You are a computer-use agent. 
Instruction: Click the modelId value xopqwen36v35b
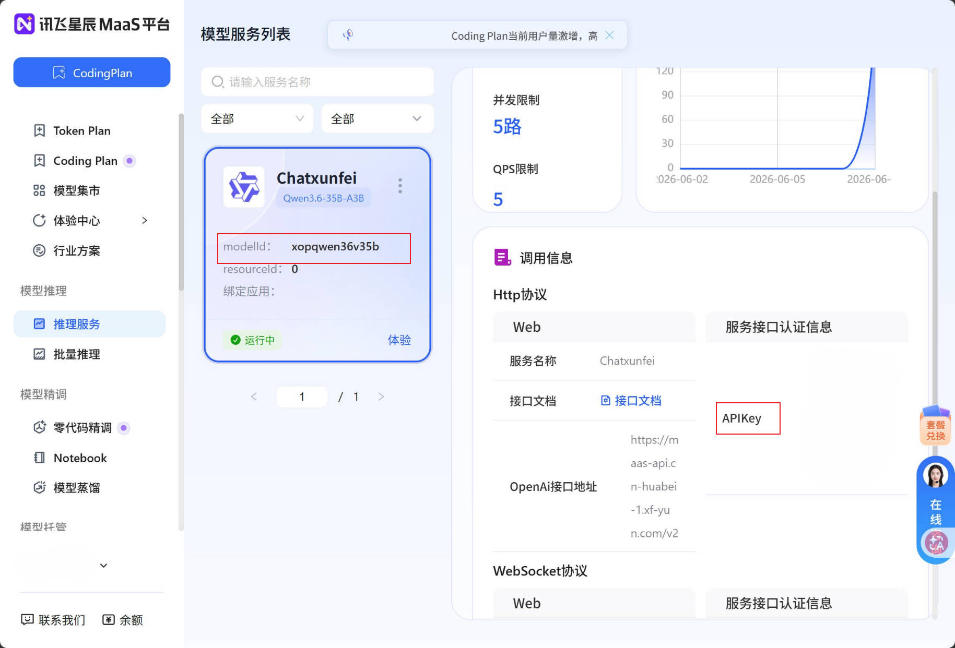[335, 247]
